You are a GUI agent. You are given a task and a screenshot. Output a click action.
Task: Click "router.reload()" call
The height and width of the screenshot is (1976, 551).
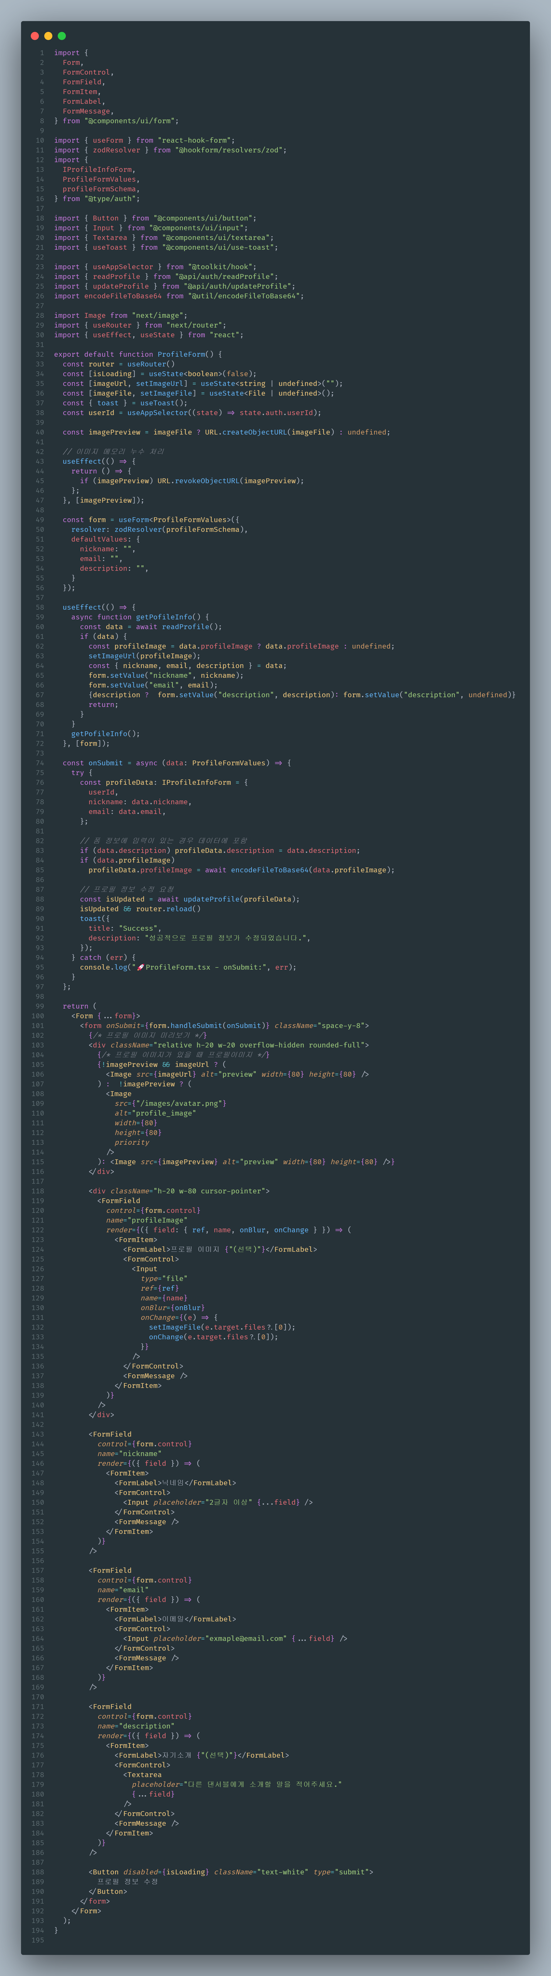pyautogui.click(x=169, y=909)
